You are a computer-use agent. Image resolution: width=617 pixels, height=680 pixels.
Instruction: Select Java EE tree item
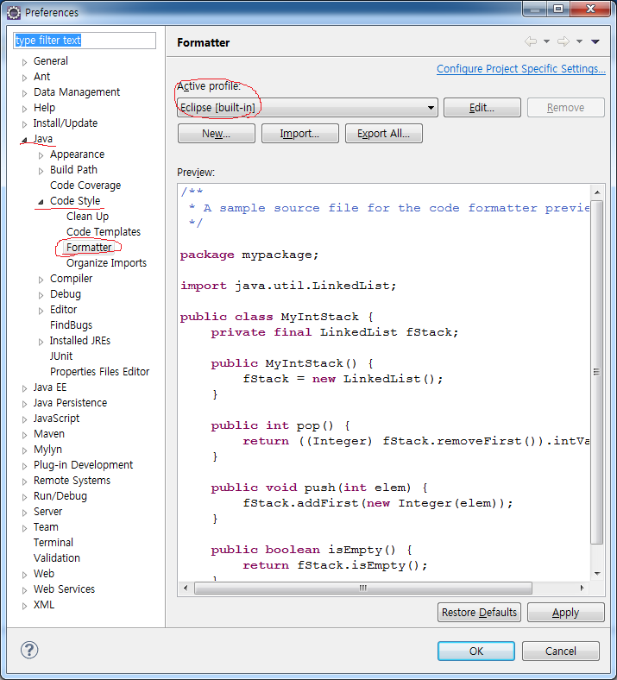pyautogui.click(x=50, y=387)
